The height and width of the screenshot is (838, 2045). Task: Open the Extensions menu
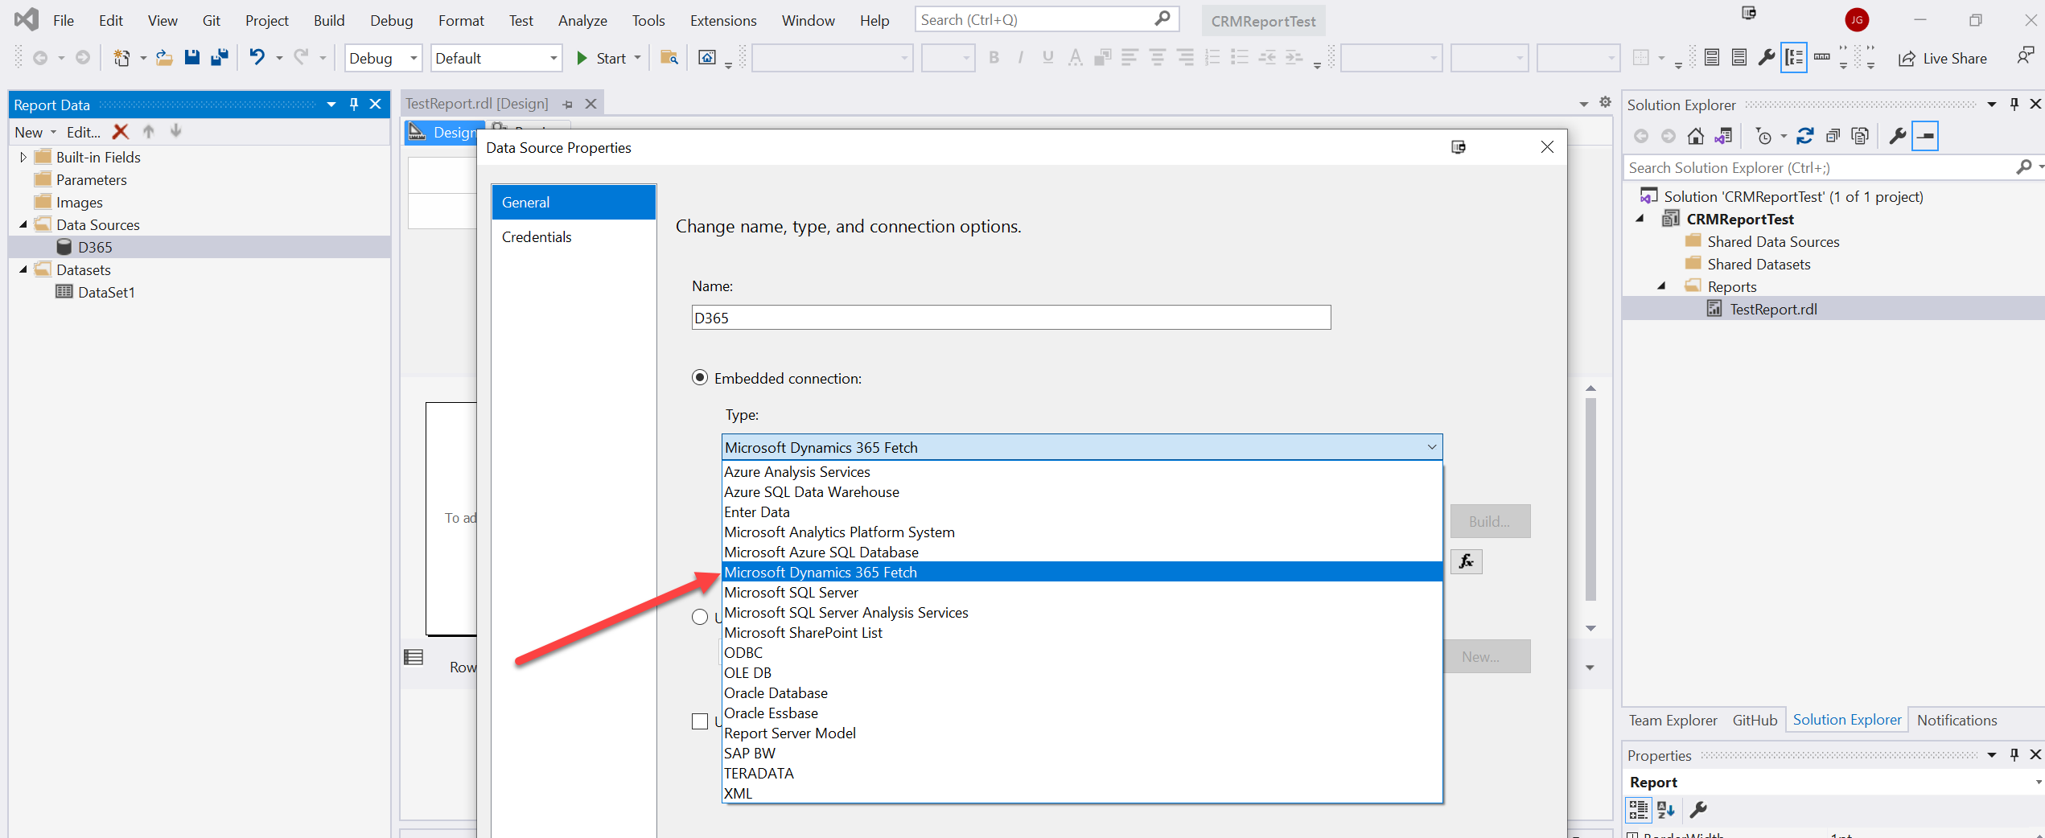(x=722, y=20)
